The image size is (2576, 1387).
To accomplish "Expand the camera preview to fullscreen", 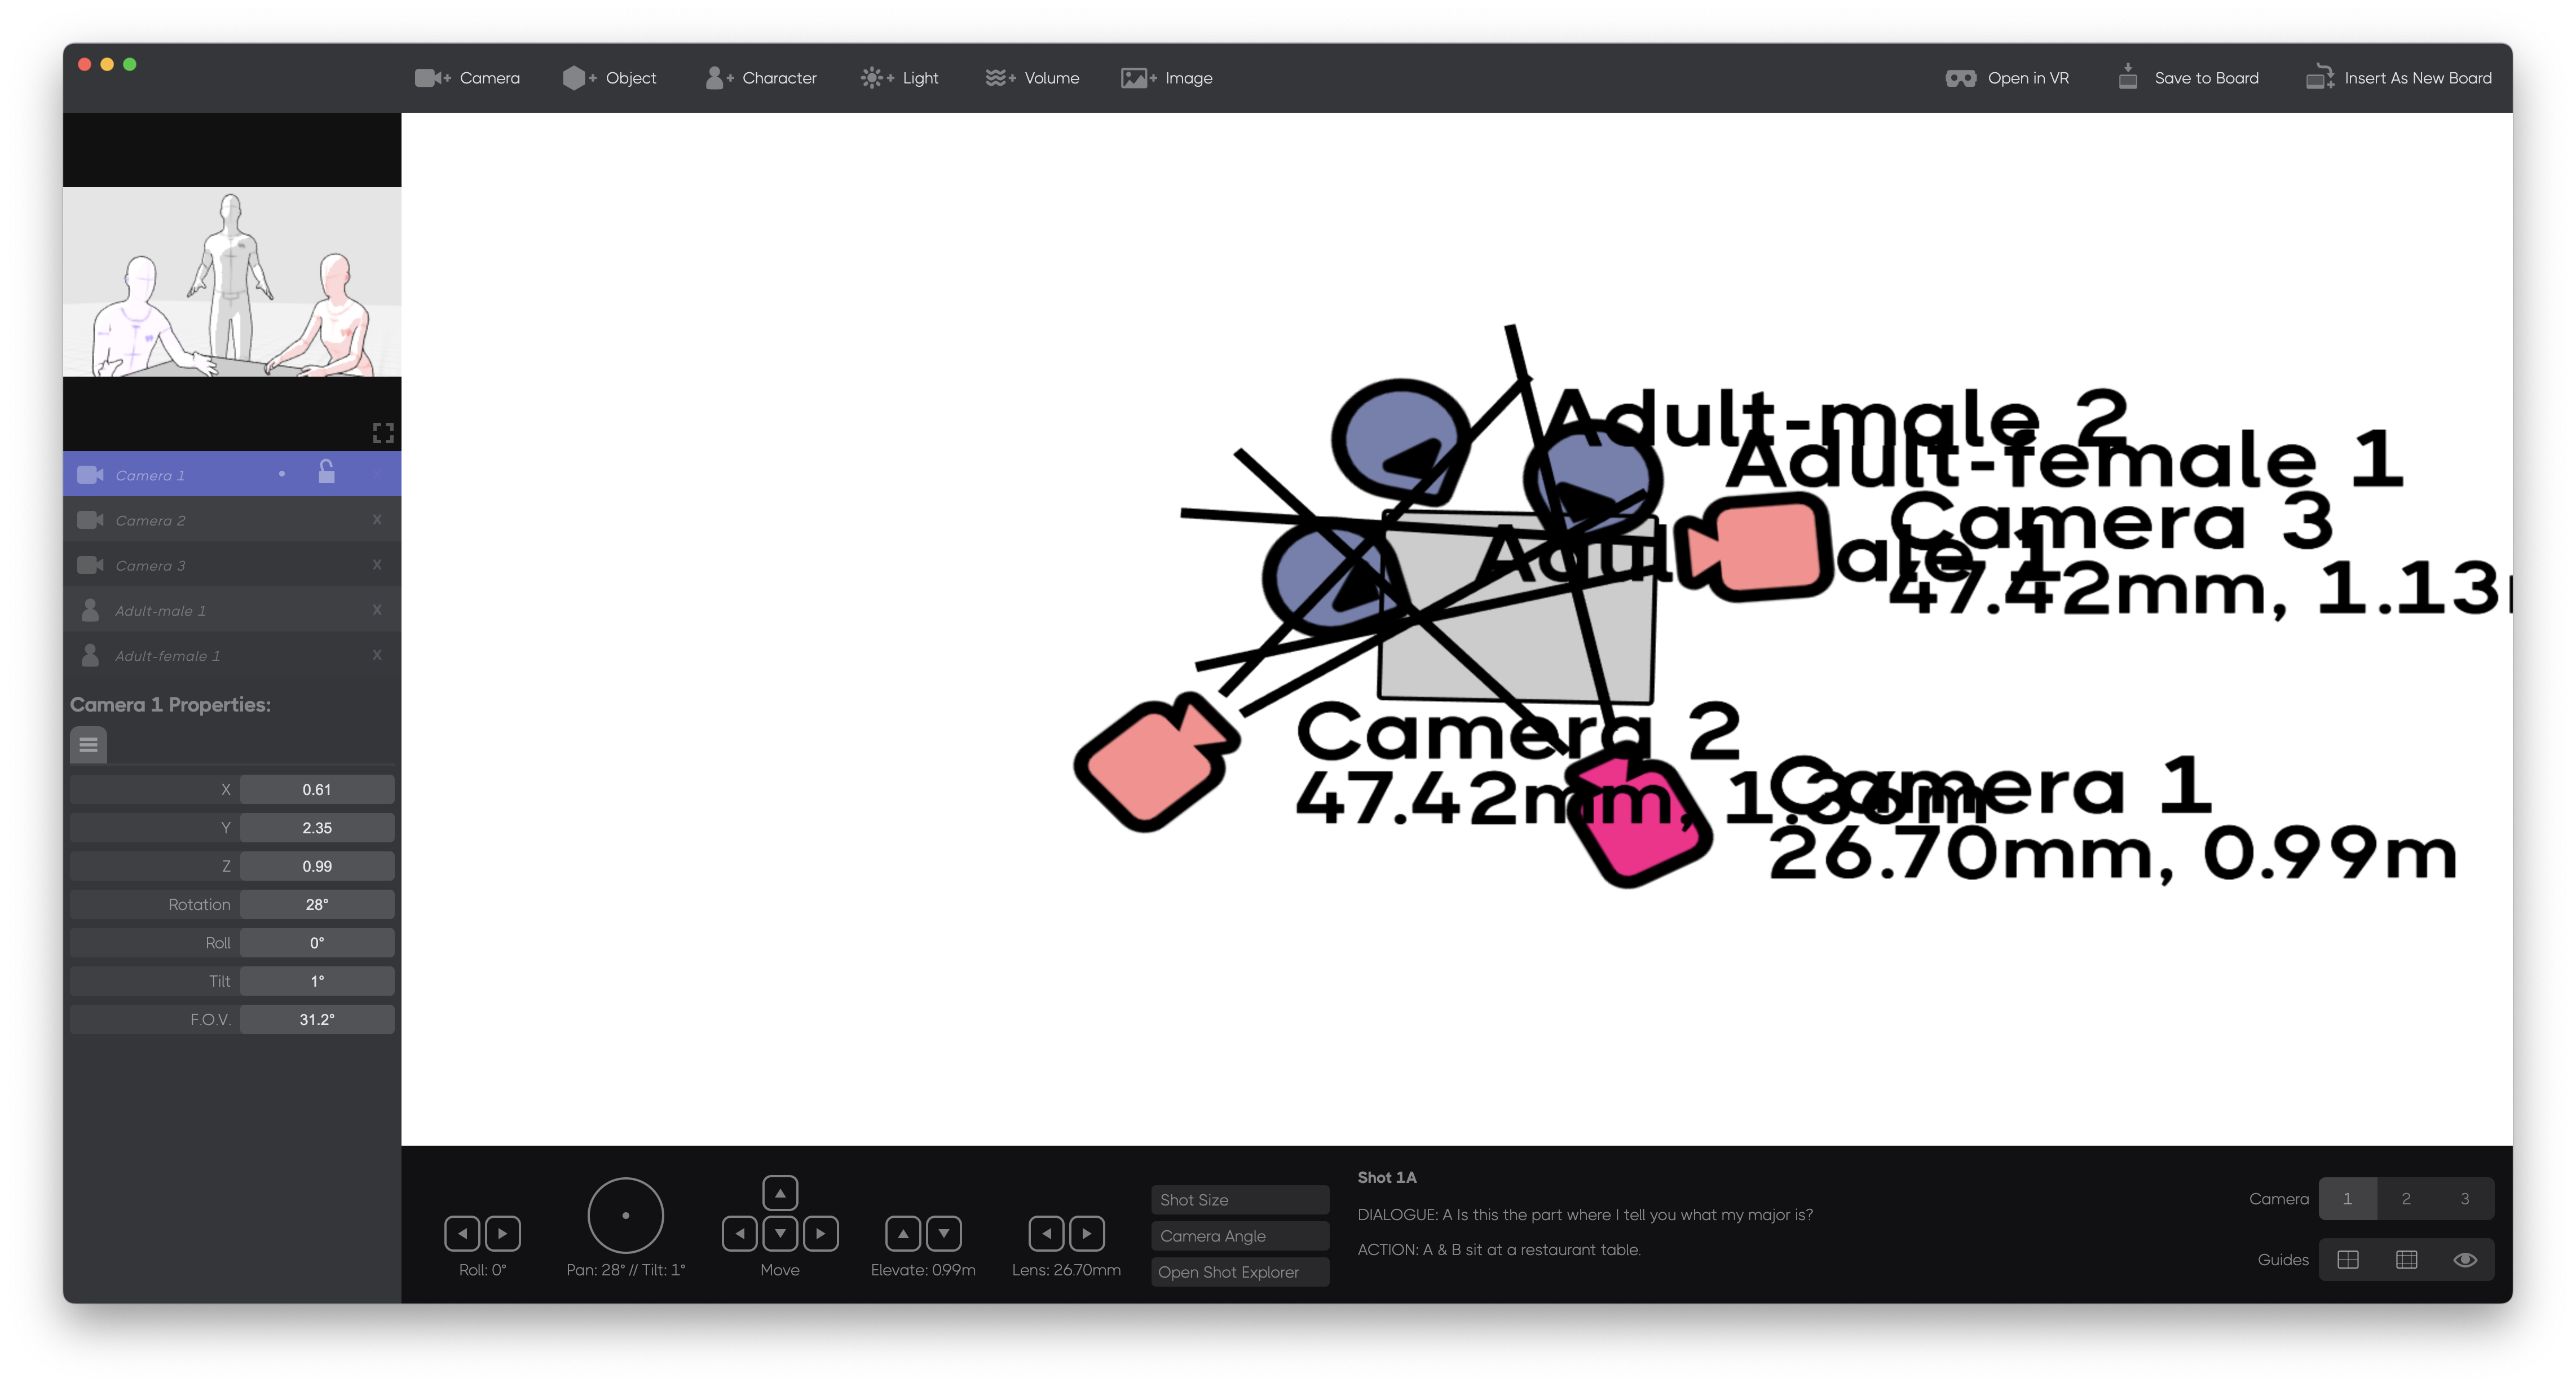I will (383, 433).
